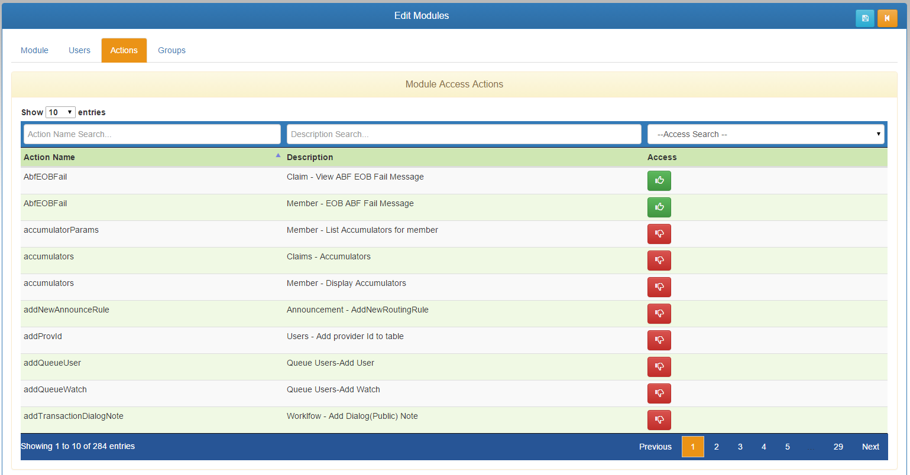Click the Description Search input box

point(464,134)
